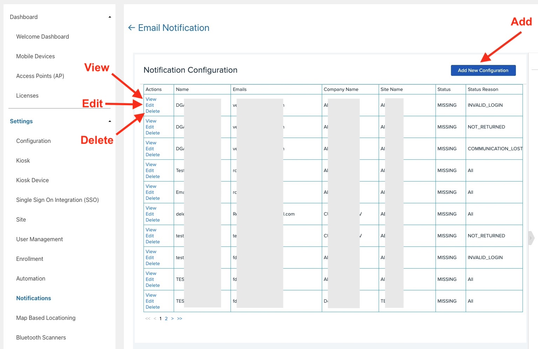Click View in the first table row
The image size is (538, 349).
[x=151, y=99]
